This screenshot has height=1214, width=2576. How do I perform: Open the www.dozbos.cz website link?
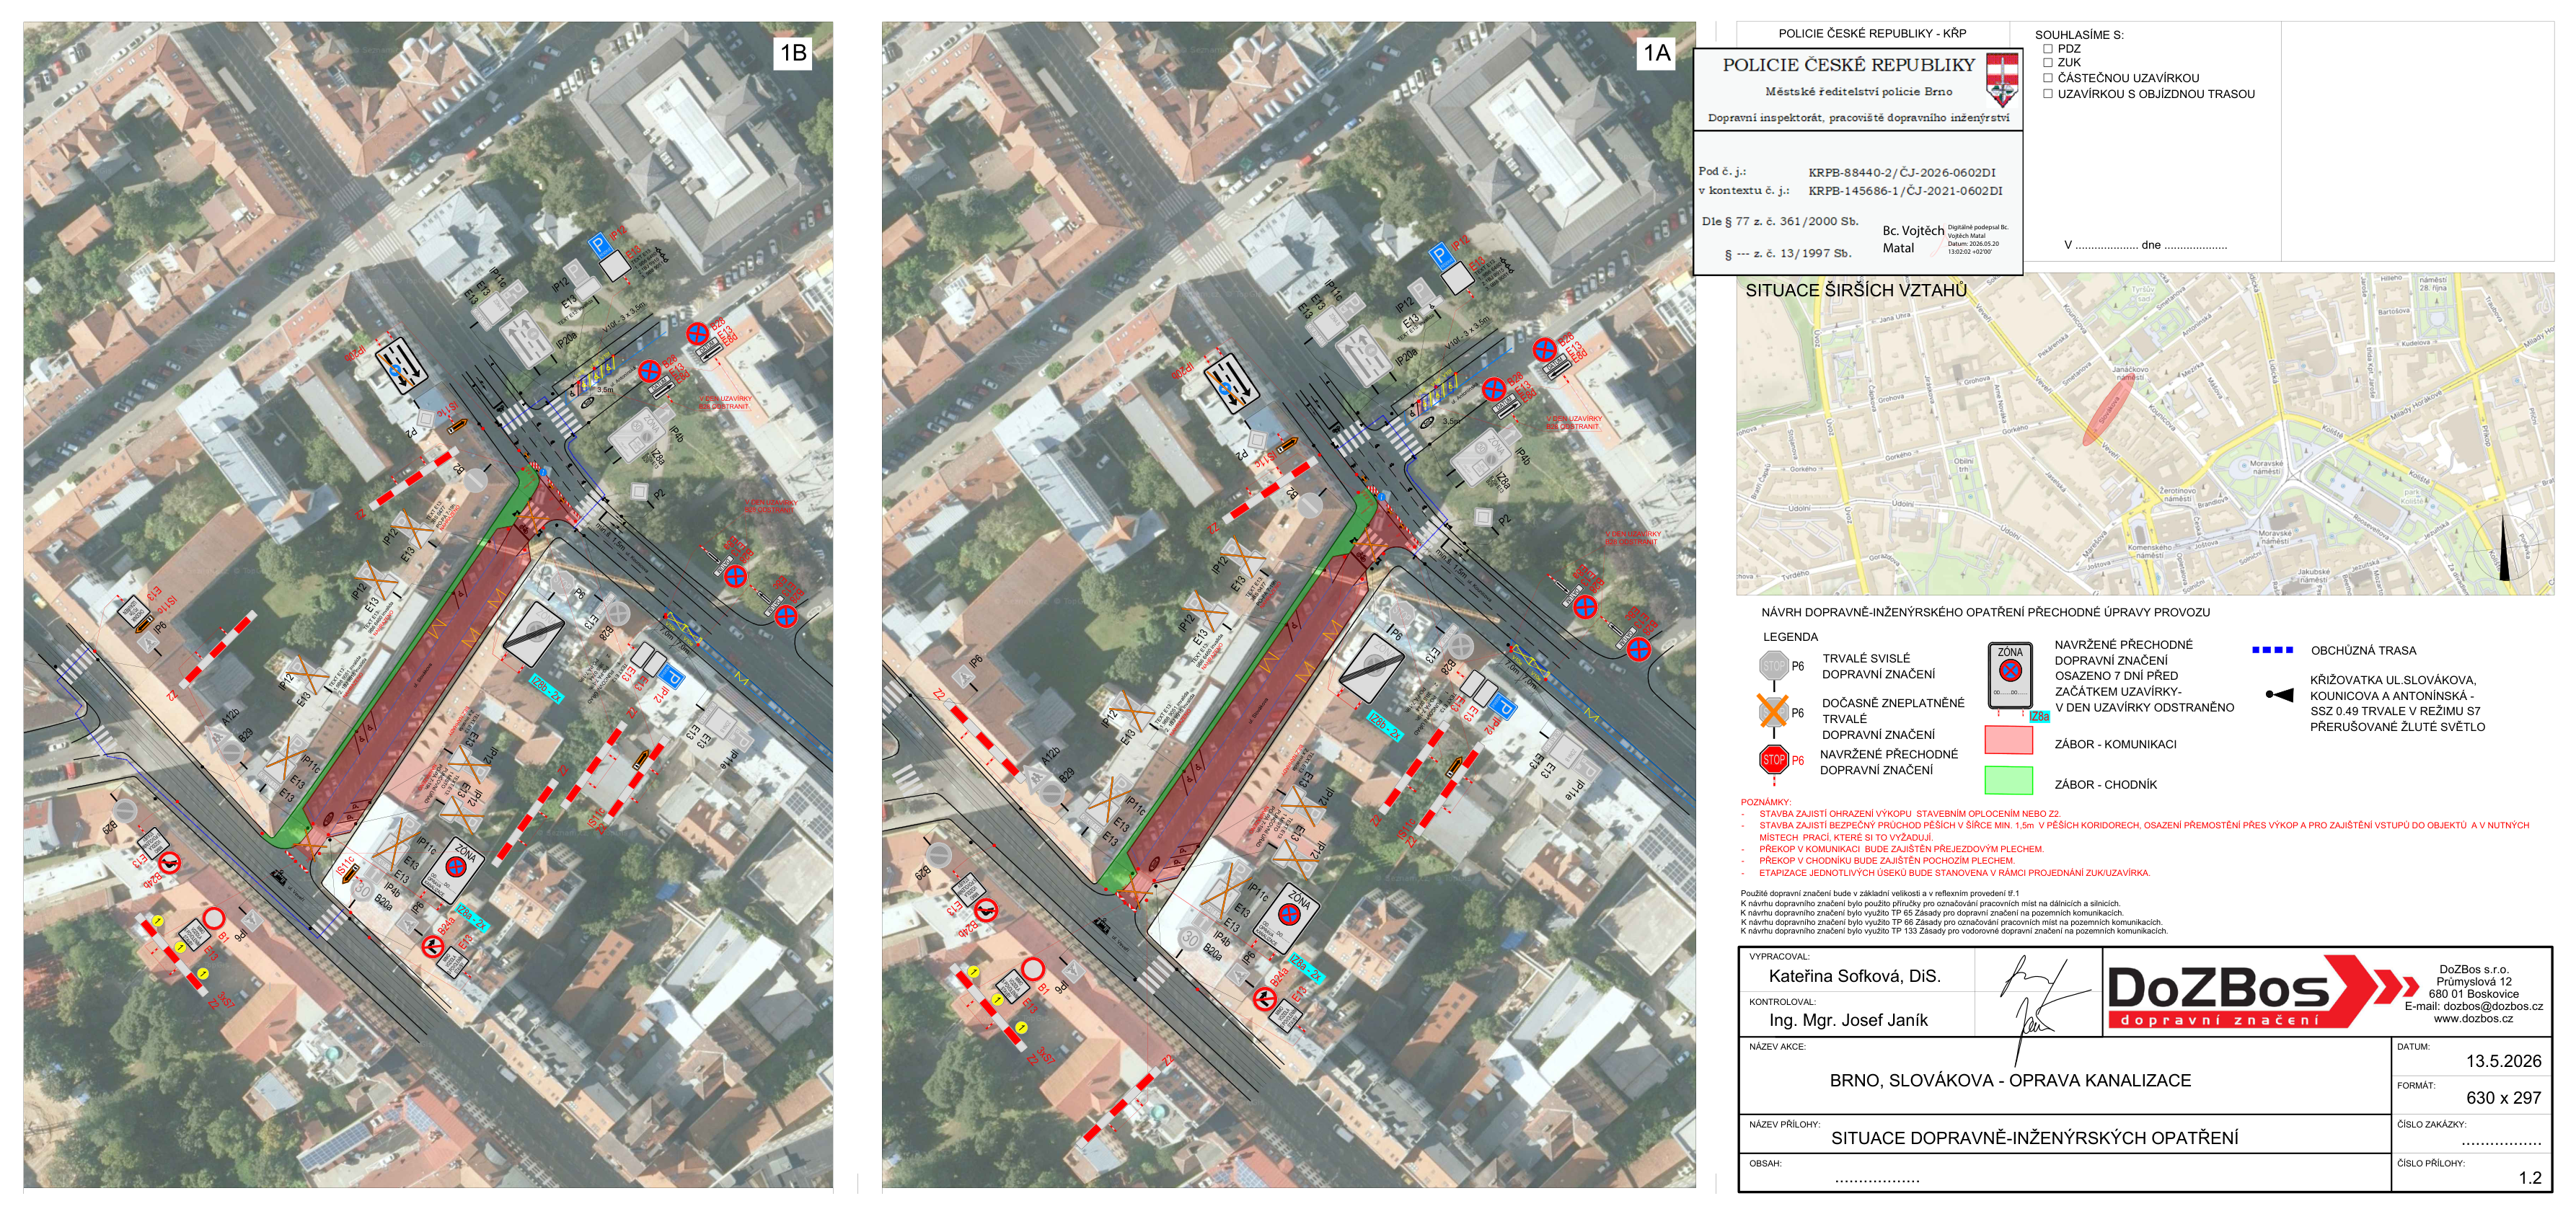(2473, 1018)
